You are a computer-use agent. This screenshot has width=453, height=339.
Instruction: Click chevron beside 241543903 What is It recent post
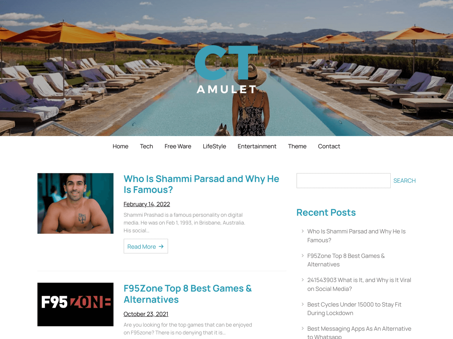(x=303, y=280)
